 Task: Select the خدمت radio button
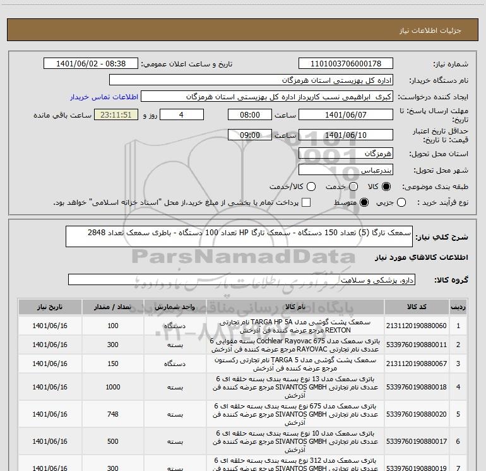[x=353, y=187]
